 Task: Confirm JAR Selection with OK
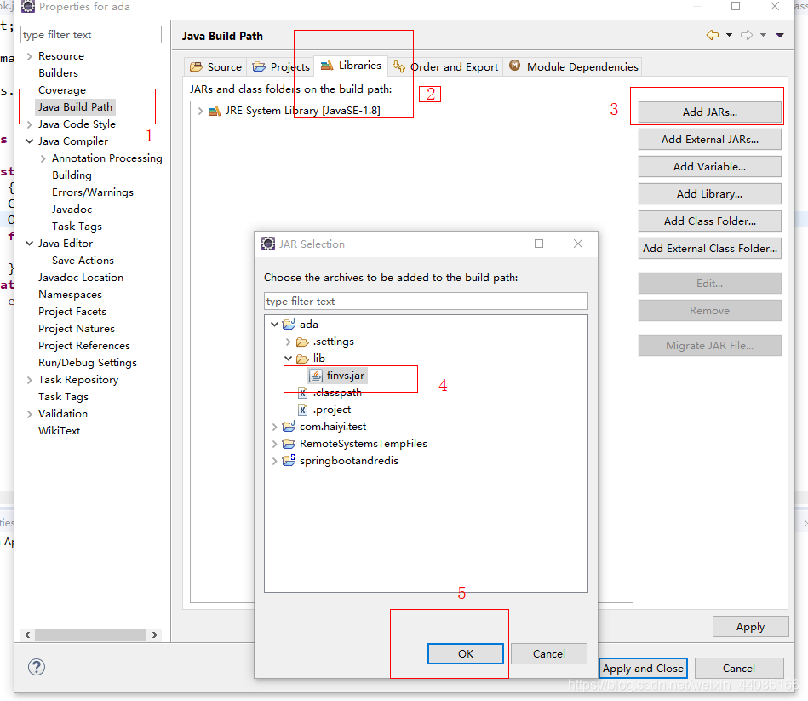coord(465,653)
